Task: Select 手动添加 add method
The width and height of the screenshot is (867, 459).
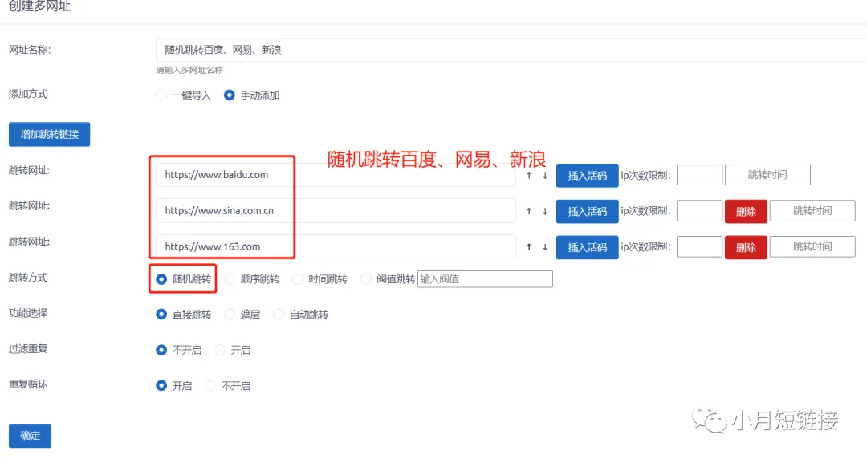Action: click(x=230, y=95)
